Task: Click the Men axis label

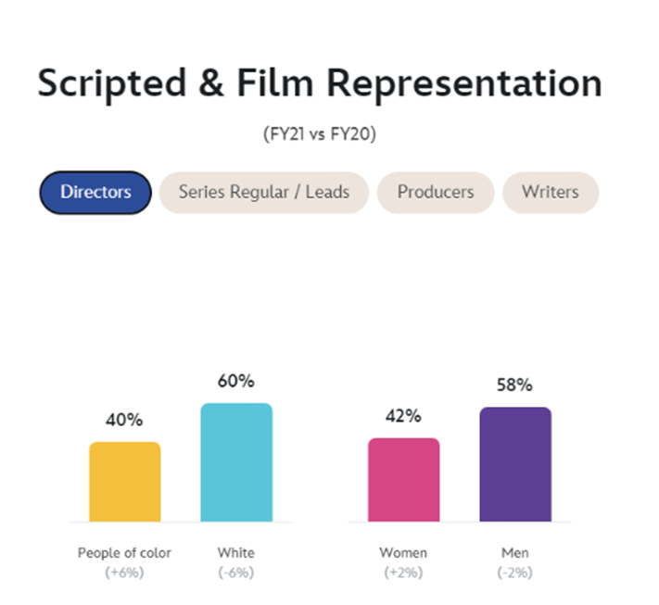Action: [x=514, y=553]
